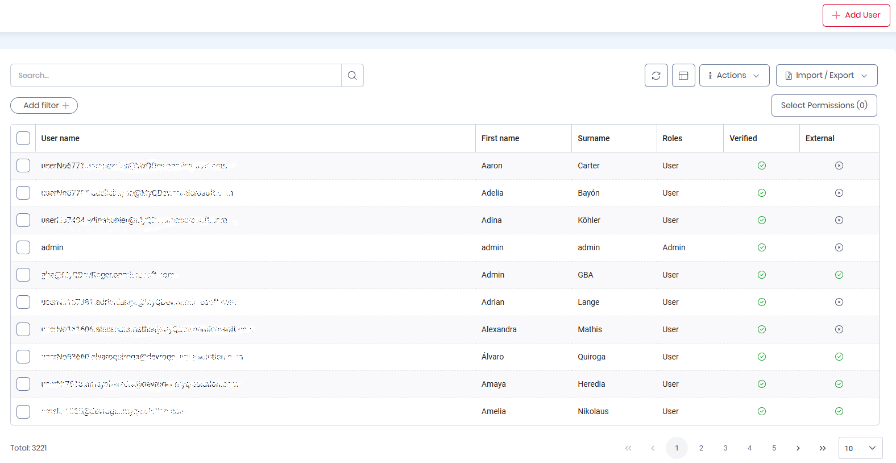
Task: Go to next page arrow
Action: click(798, 448)
